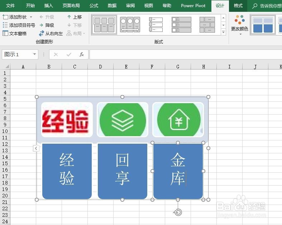Image resolution: width=282 pixels, height=225 pixels.
Task: Select the fifth alternating blocks layout thumbnail
Action: [207, 25]
